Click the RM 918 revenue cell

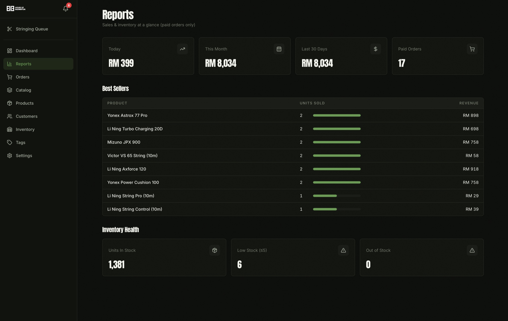point(471,169)
